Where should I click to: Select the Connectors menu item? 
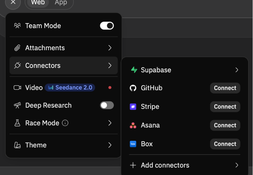point(63,65)
